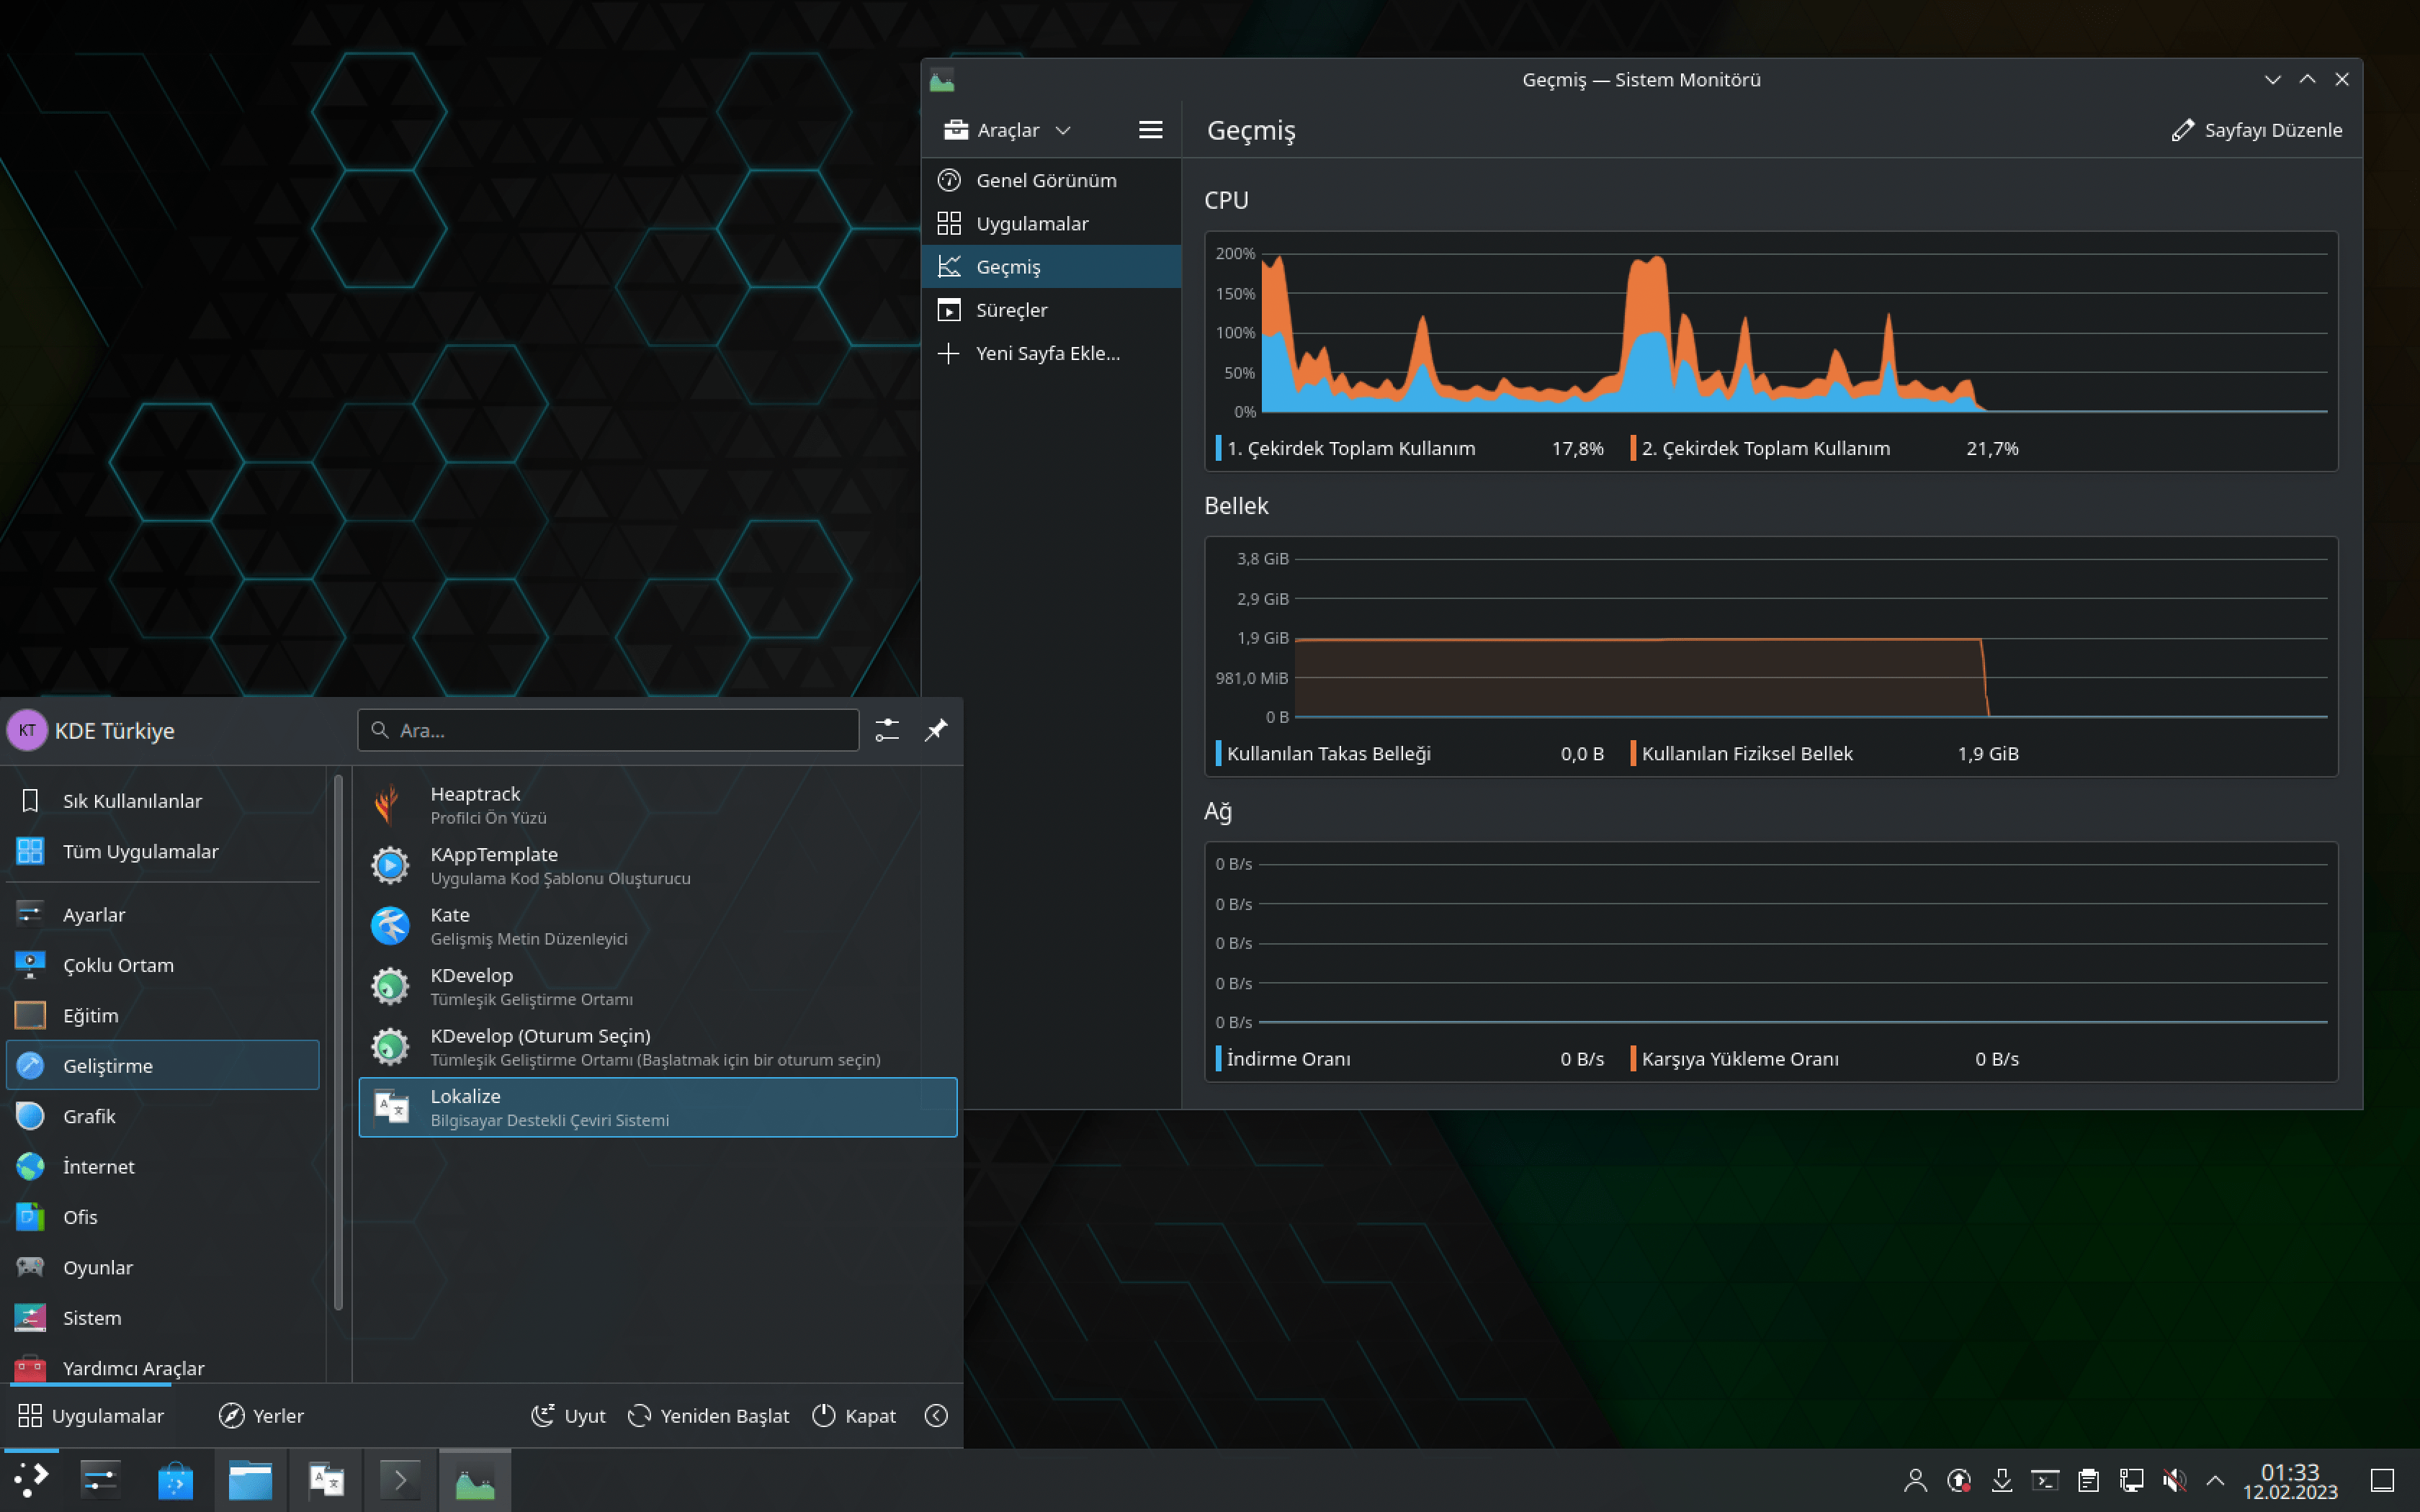Screen dimensions: 2420x1512
Task: Click Sayfayı Düzenle button
Action: pyautogui.click(x=2256, y=130)
